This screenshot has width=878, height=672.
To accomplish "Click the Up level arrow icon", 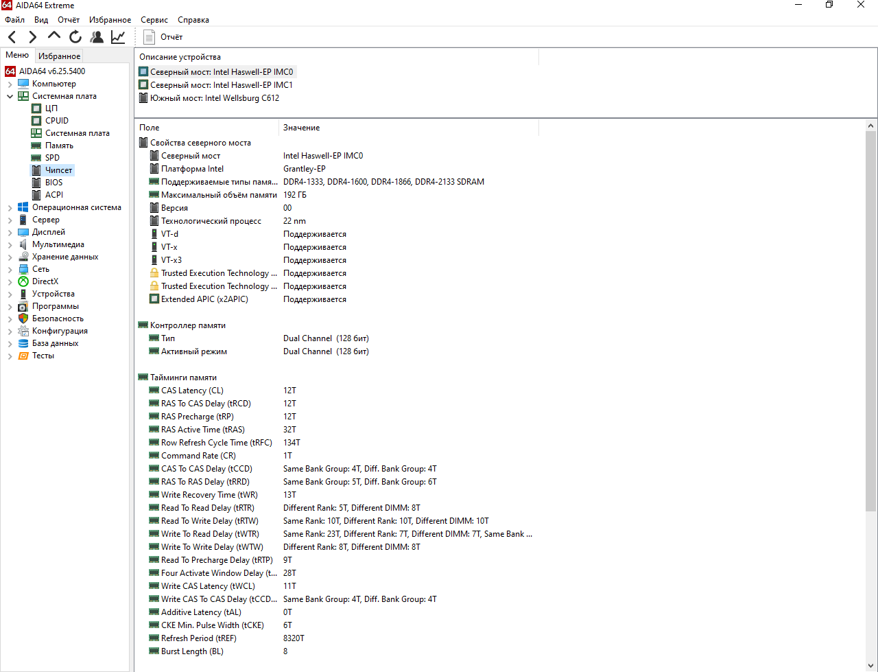I will point(54,36).
